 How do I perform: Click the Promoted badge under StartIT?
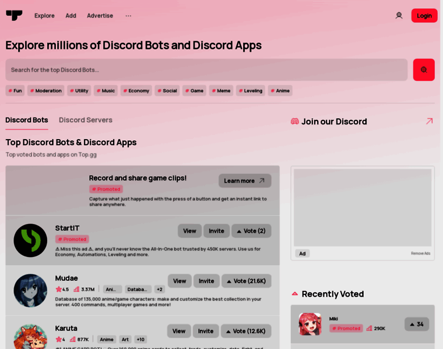pyautogui.click(x=72, y=239)
